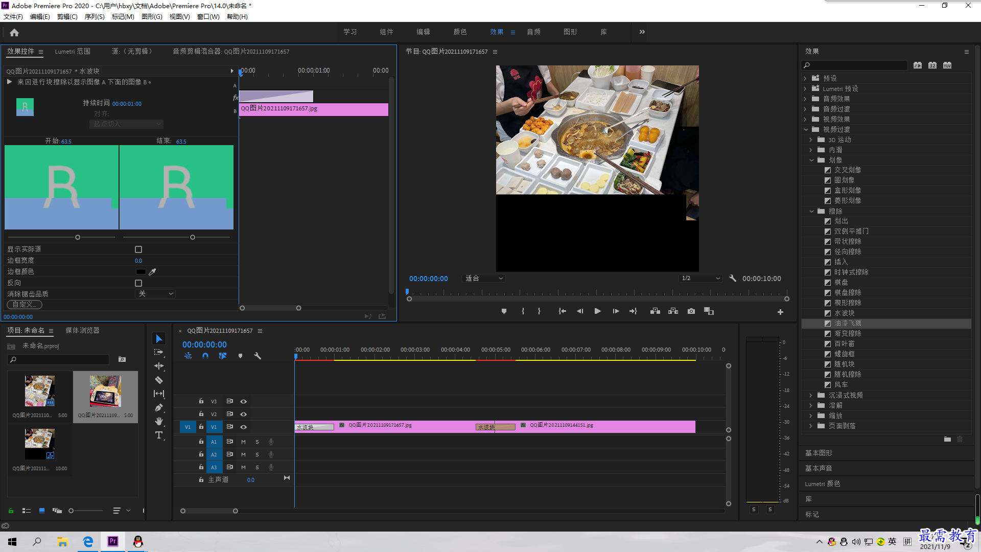This screenshot has width=981, height=552.
Task: Switch to Lumetri Scopes tab
Action: [x=73, y=52]
